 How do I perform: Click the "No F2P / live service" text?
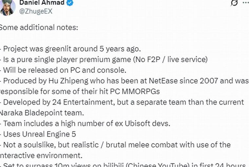170,59
